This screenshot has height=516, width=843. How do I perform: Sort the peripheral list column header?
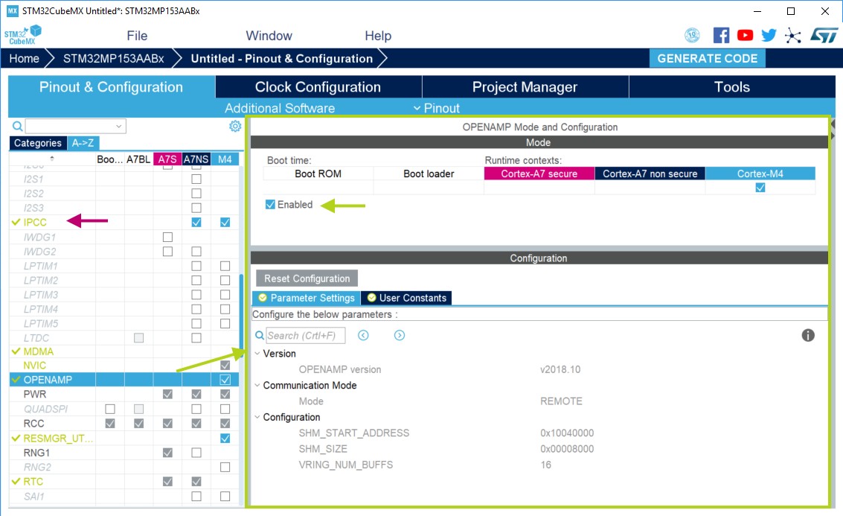coord(52,159)
